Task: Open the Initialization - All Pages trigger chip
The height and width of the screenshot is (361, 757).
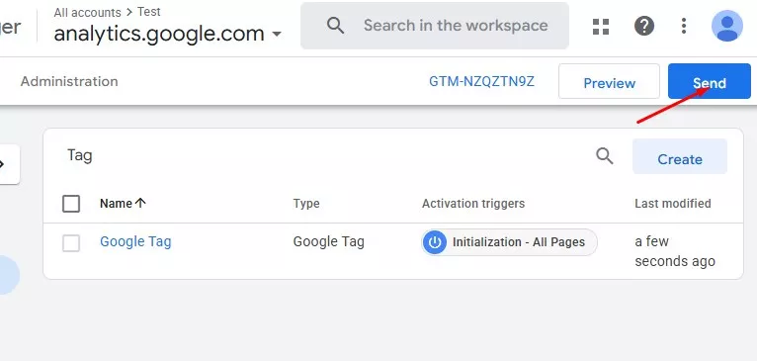Action: click(509, 242)
